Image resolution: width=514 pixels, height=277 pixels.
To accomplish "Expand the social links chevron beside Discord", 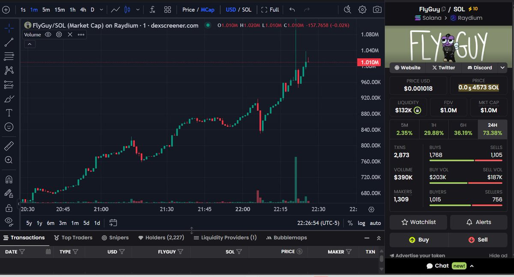I will (x=502, y=68).
